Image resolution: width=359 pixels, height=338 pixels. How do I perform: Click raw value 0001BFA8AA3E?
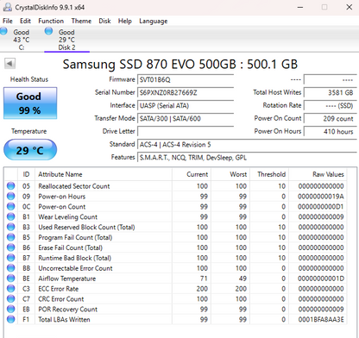click(x=321, y=319)
